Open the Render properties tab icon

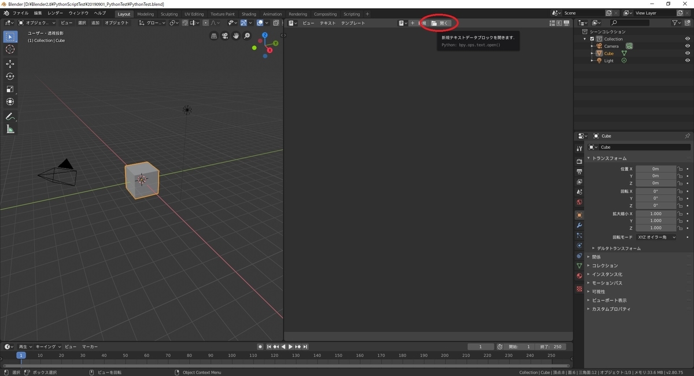579,161
